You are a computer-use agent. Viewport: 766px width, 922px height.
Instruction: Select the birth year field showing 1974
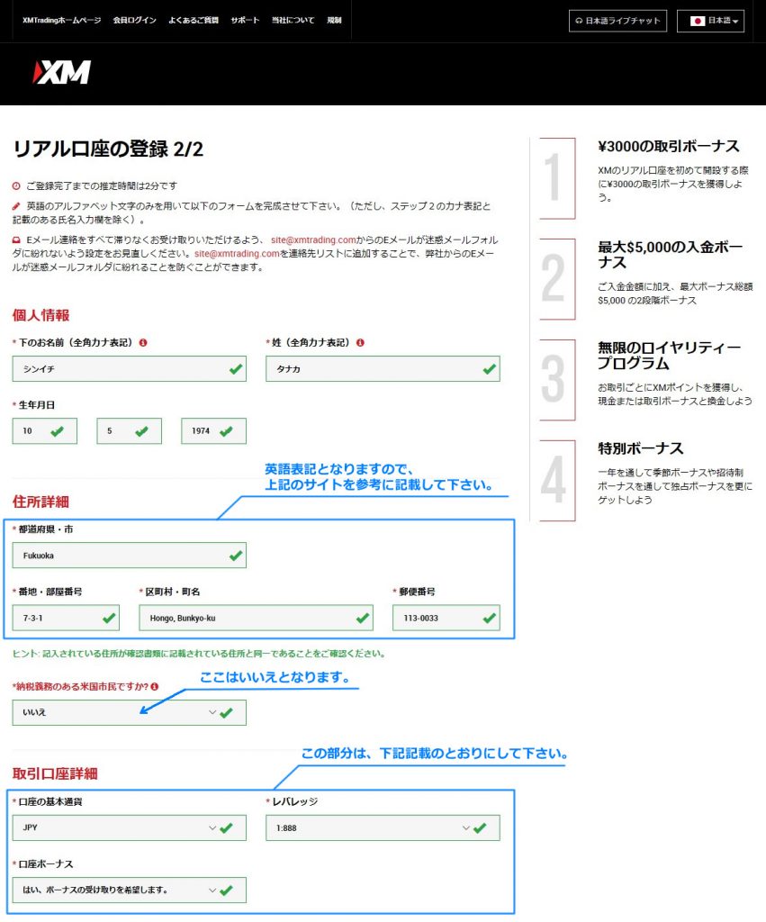point(214,431)
